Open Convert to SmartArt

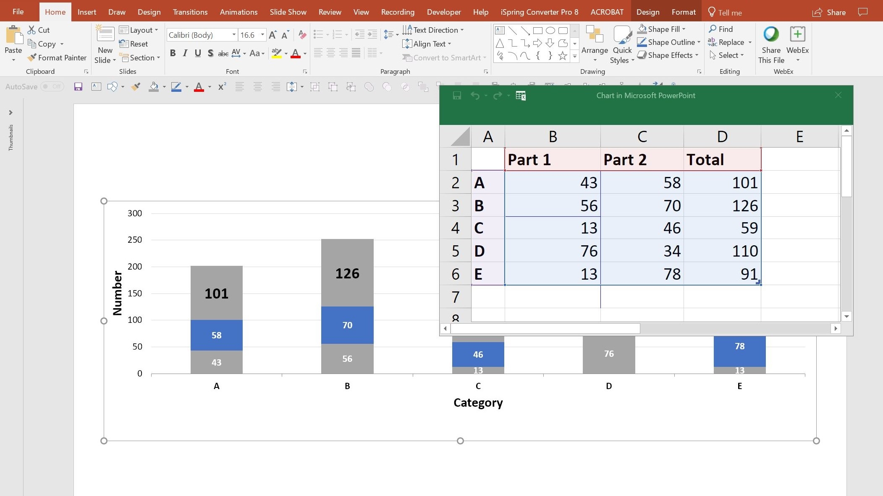click(443, 57)
